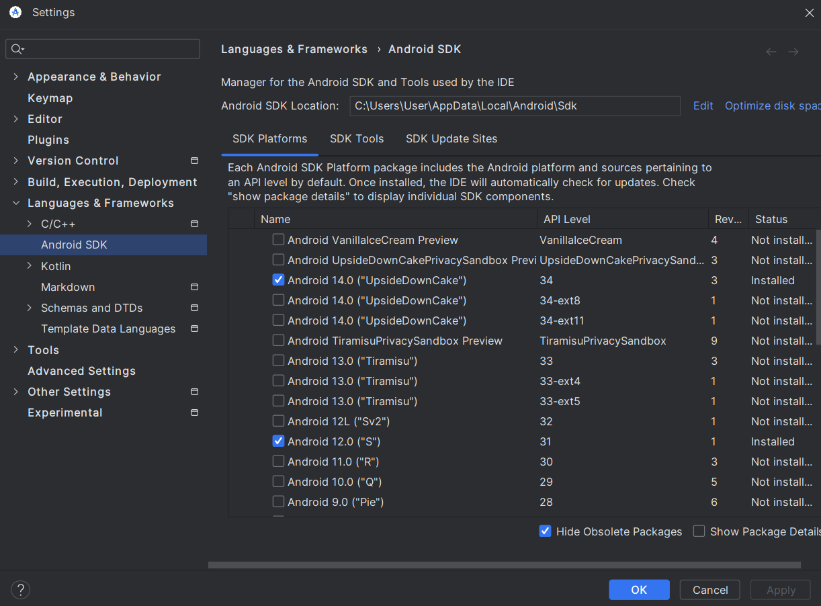Switch to SDK Tools tab
Viewport: 821px width, 606px height.
click(x=357, y=139)
